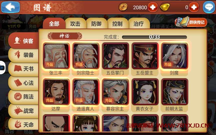Open 战宠 battle pet category
The width and height of the screenshot is (216, 135).
(x=23, y=111)
